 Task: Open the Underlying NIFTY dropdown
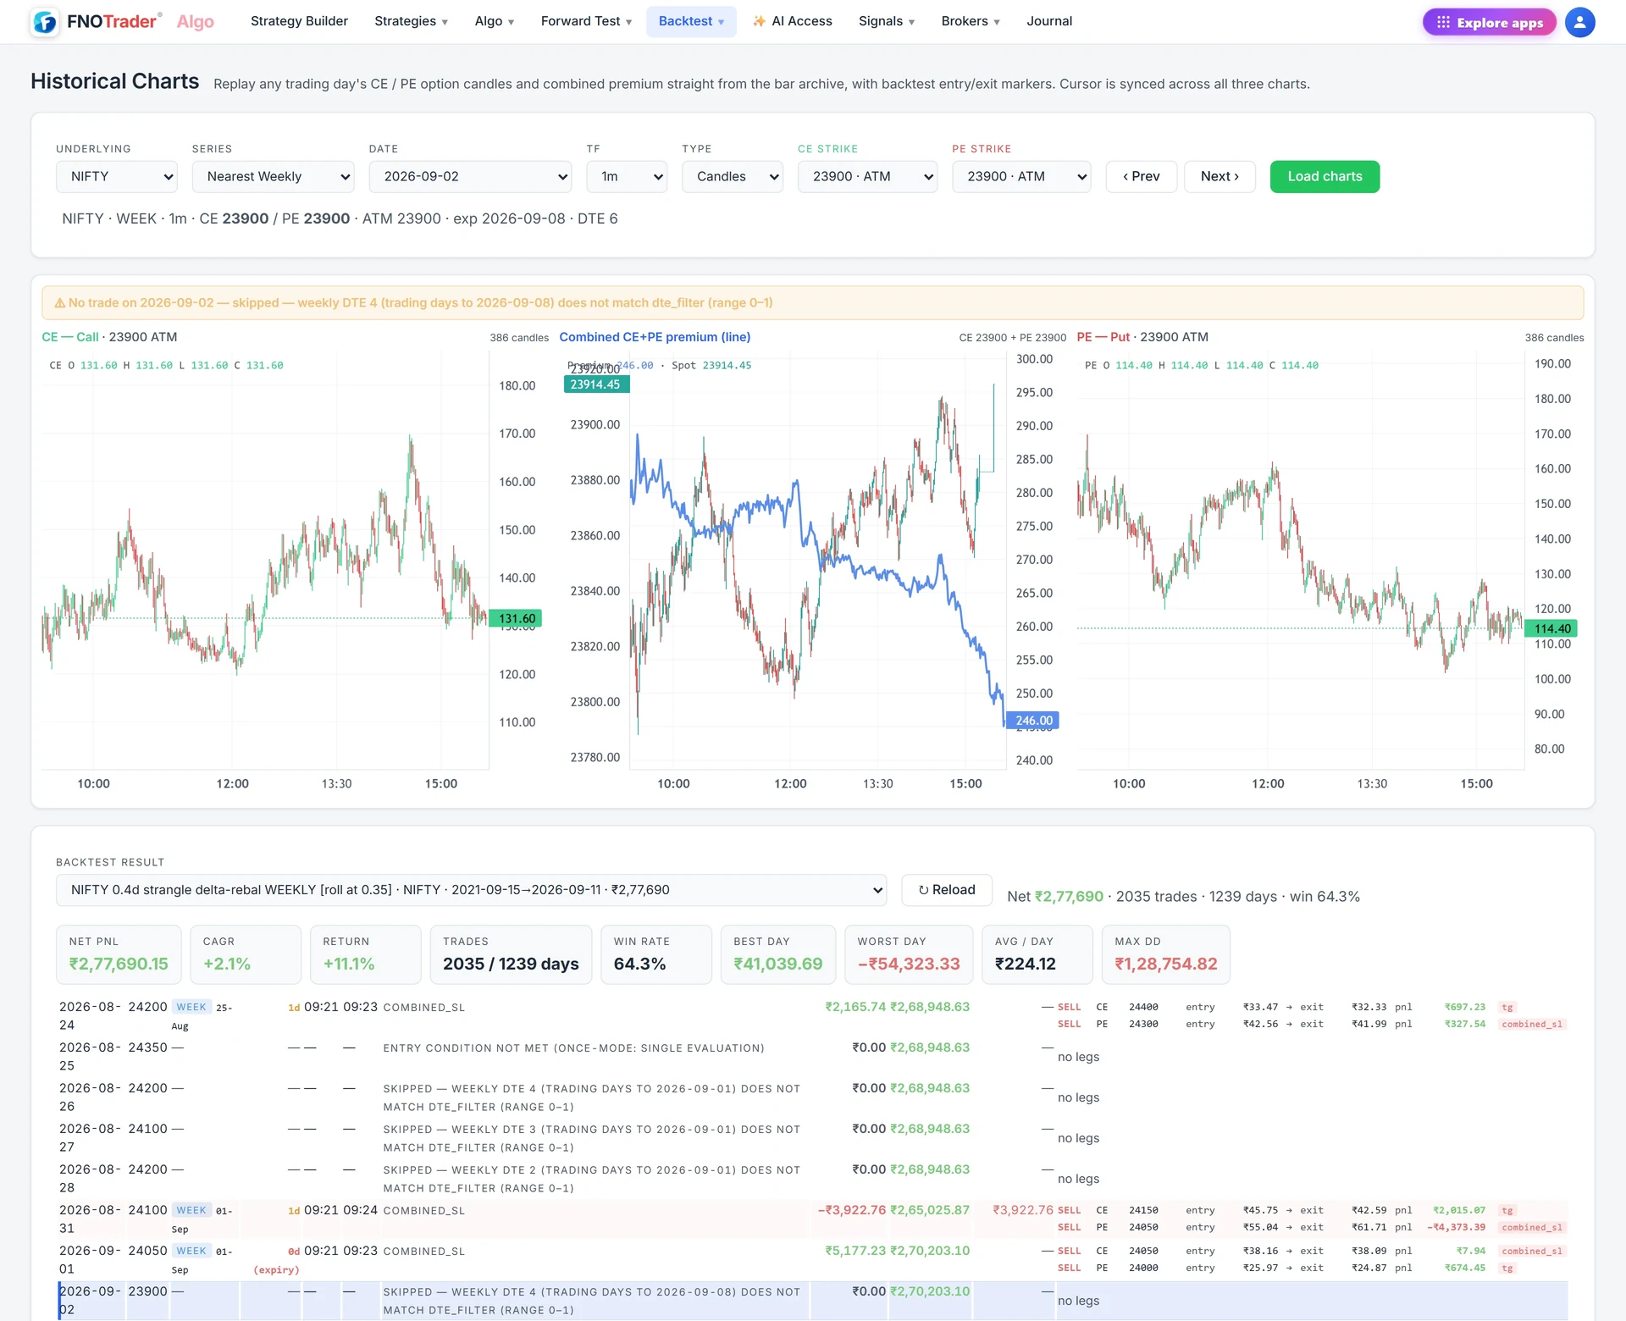point(117,176)
